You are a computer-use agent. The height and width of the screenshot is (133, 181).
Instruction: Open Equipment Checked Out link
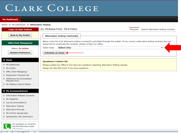pos(18,75)
